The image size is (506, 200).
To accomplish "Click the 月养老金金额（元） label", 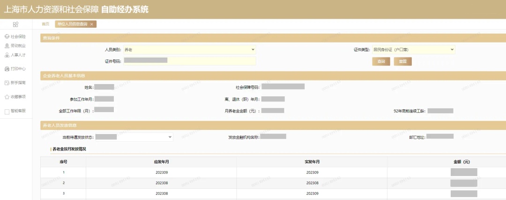I will 242,111.
